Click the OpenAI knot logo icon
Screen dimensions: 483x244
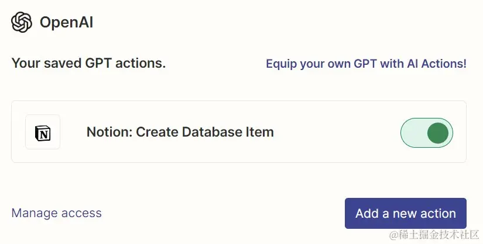[x=22, y=22]
